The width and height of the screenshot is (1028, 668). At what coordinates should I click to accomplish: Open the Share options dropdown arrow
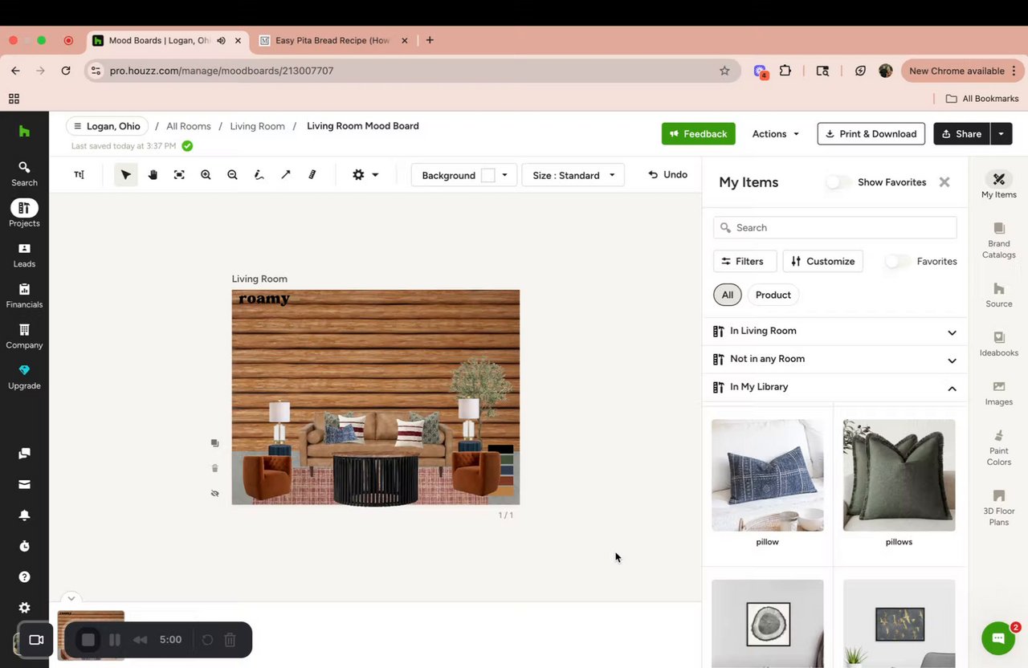(x=1001, y=133)
